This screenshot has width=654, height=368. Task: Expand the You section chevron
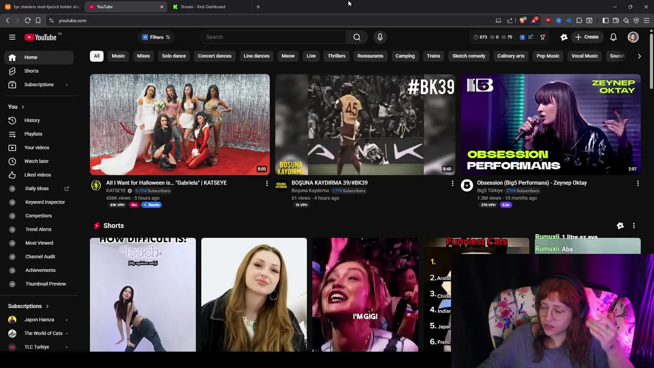(22, 107)
